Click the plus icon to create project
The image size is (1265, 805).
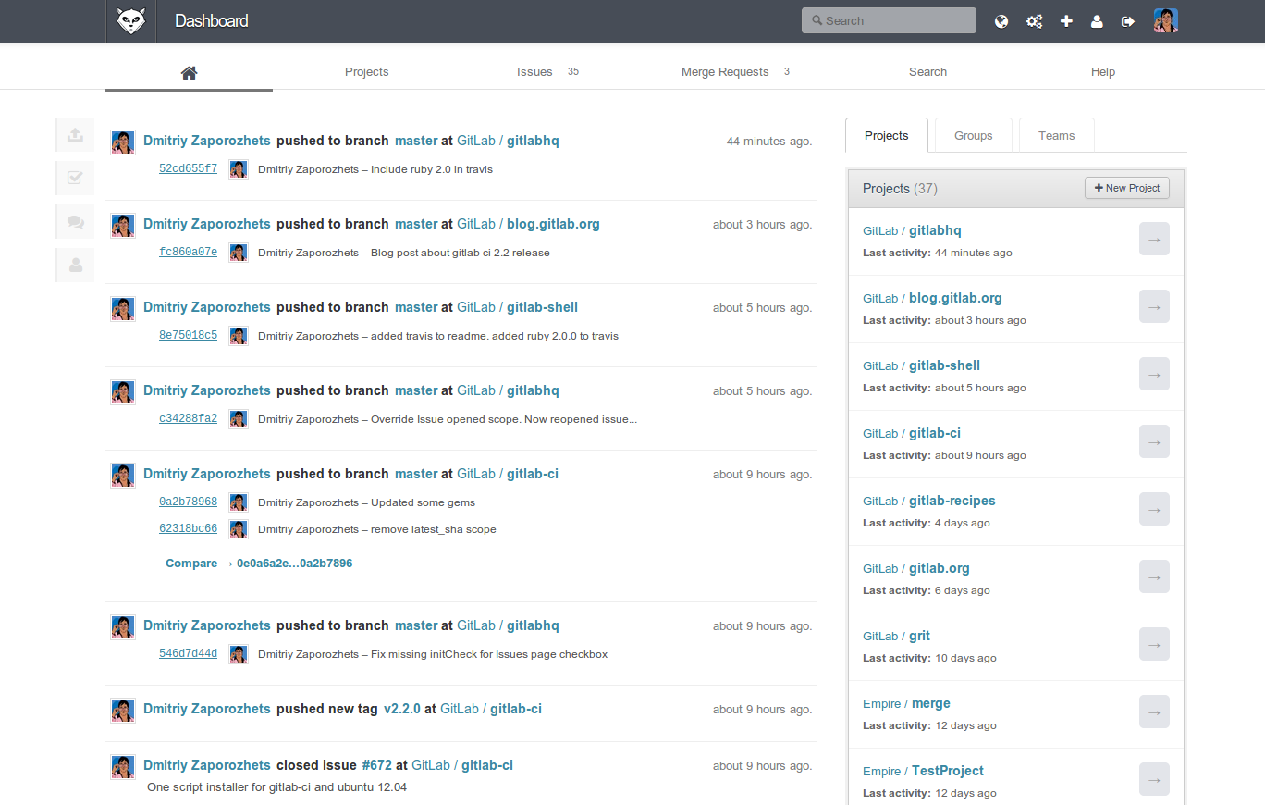click(x=1066, y=20)
